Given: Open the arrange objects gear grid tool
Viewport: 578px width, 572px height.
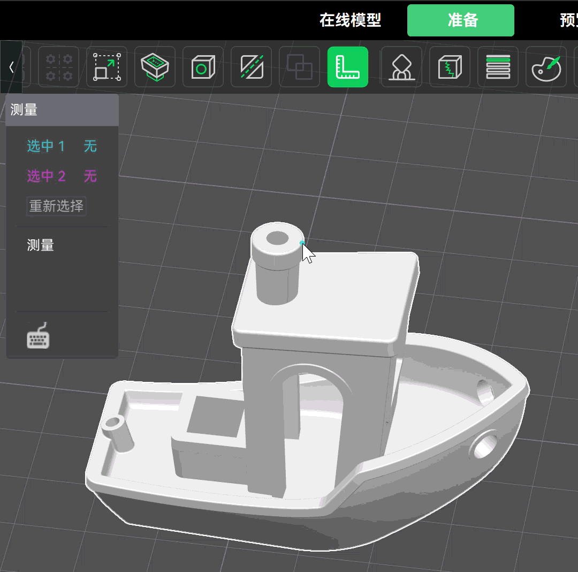Looking at the screenshot, I should tap(59, 67).
